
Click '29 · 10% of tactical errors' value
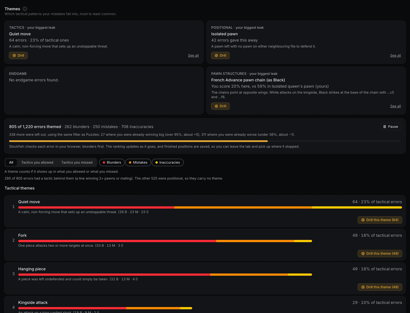(377, 302)
